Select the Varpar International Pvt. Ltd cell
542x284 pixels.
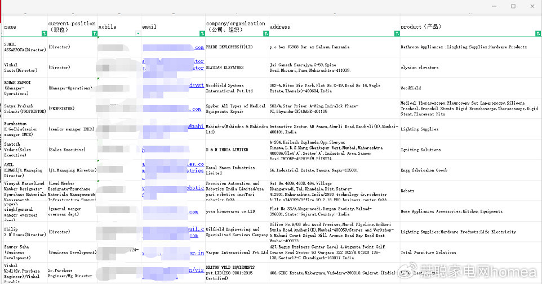click(237, 253)
